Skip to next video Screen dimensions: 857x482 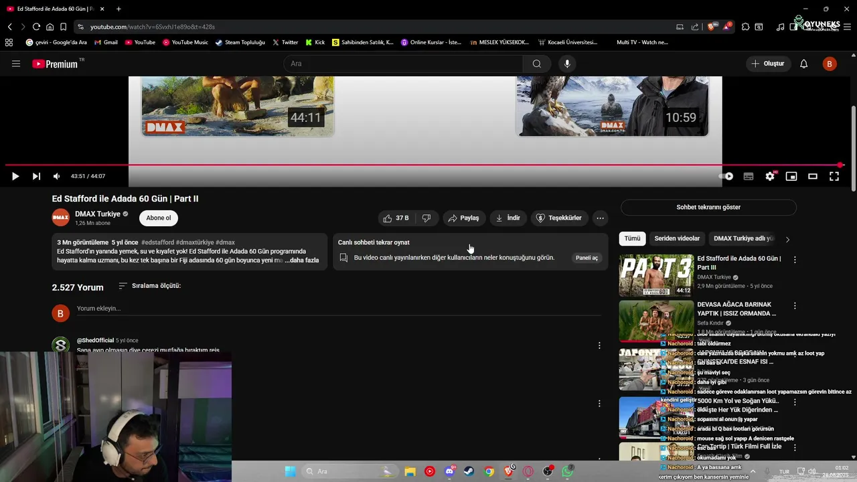[x=36, y=176]
